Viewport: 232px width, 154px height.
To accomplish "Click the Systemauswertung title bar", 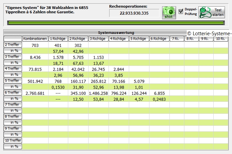I will [116, 33].
